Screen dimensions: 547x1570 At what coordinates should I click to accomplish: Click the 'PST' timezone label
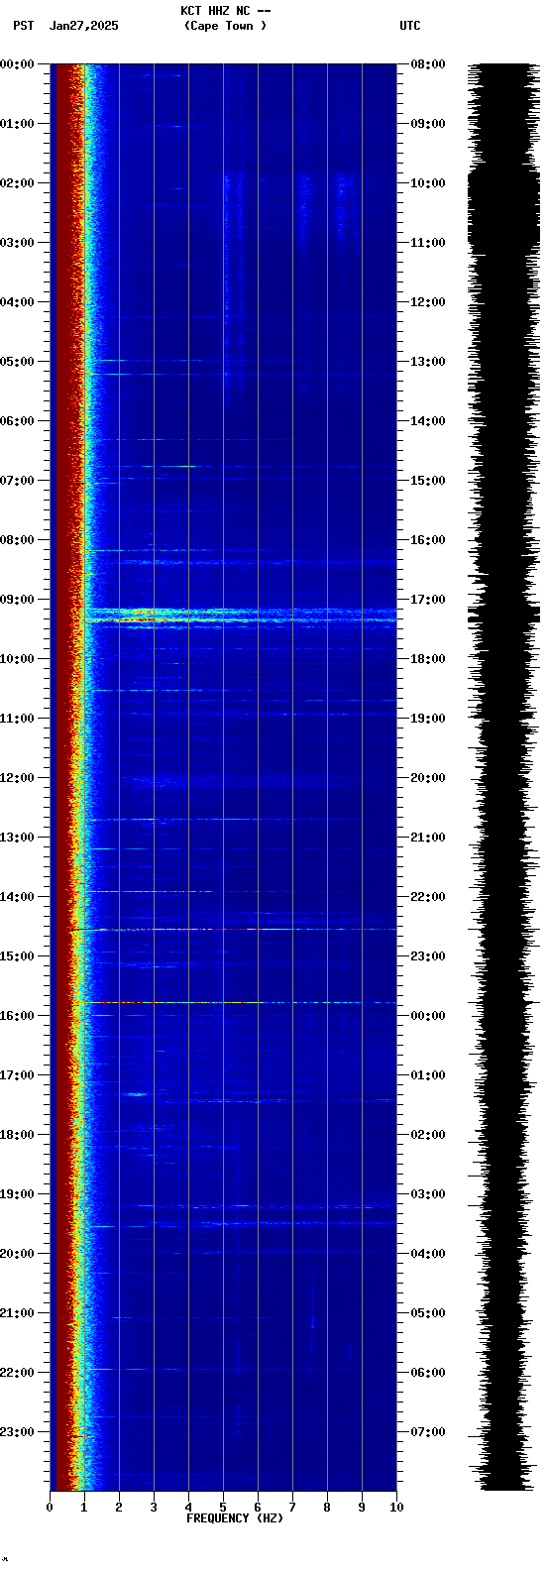pyautogui.click(x=23, y=26)
